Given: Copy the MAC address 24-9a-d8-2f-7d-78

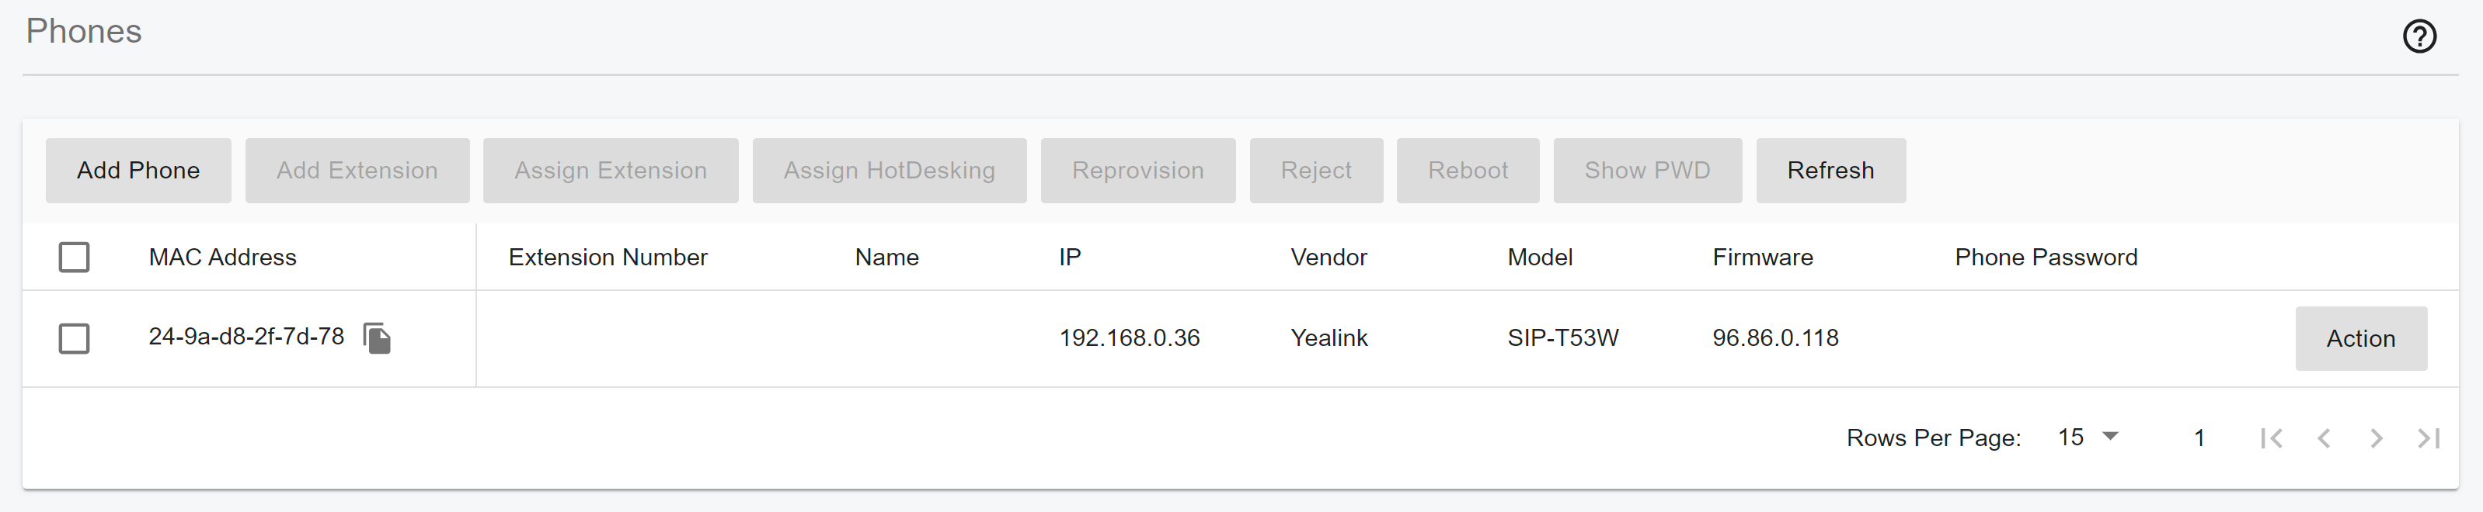Looking at the screenshot, I should pos(377,337).
